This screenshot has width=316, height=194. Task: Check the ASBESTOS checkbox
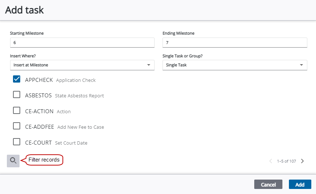17,95
